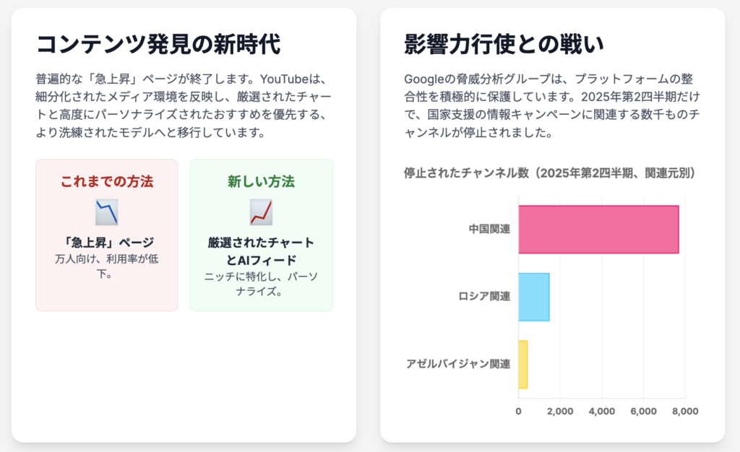The image size is (740, 452).
Task: Click the アゼルバイジャン関連 axis label
Action: tap(458, 364)
